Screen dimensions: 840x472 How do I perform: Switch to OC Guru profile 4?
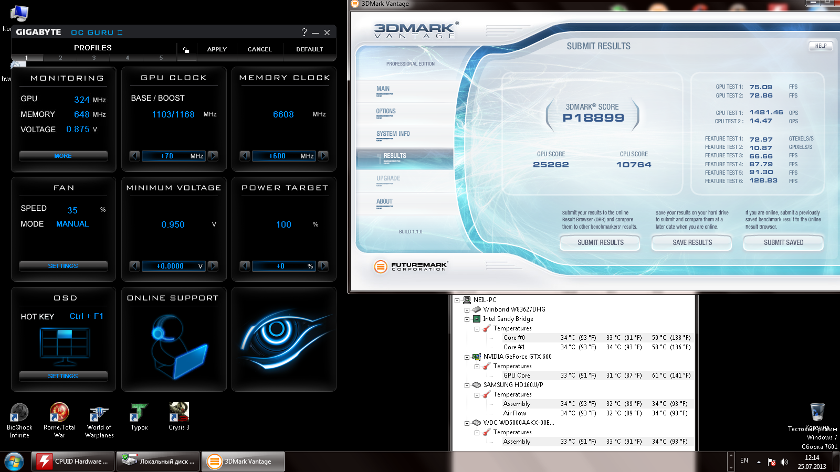coord(128,58)
